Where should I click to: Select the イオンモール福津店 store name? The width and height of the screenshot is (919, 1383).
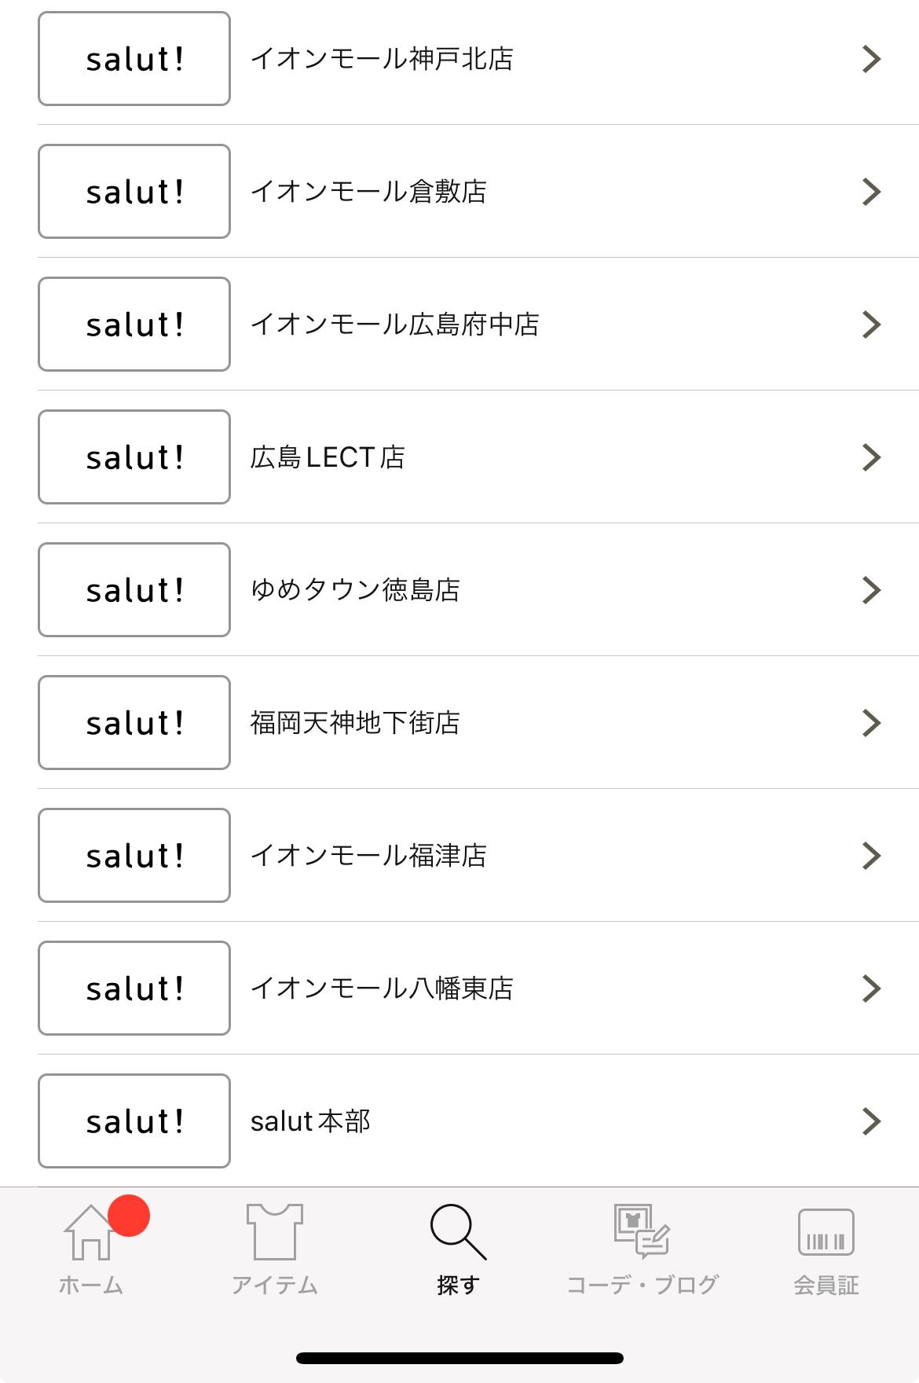tap(368, 856)
